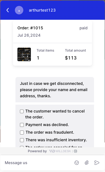Click the 'paid' order status label
Image resolution: width=105 pixels, height=172 pixels.
(83, 28)
